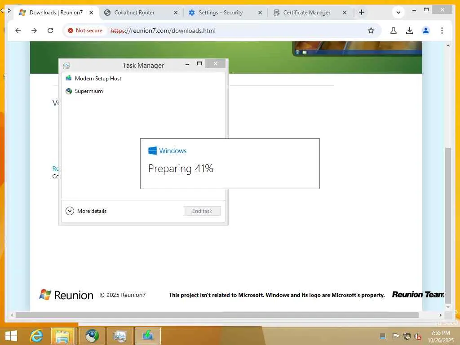The width and height of the screenshot is (460, 345).
Task: Click the horizontal scroll right arrow
Action: pyautogui.click(x=441, y=315)
